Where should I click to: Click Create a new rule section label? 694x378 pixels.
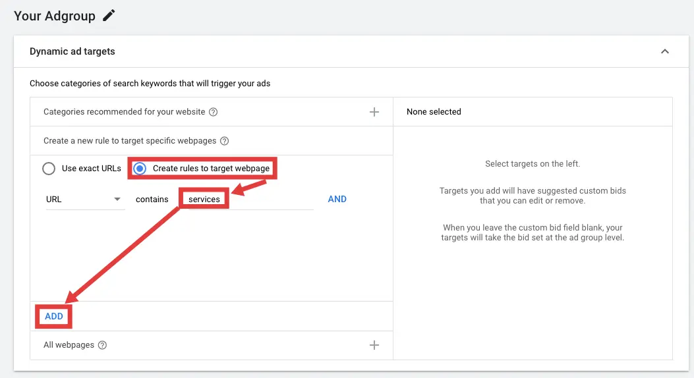point(130,141)
